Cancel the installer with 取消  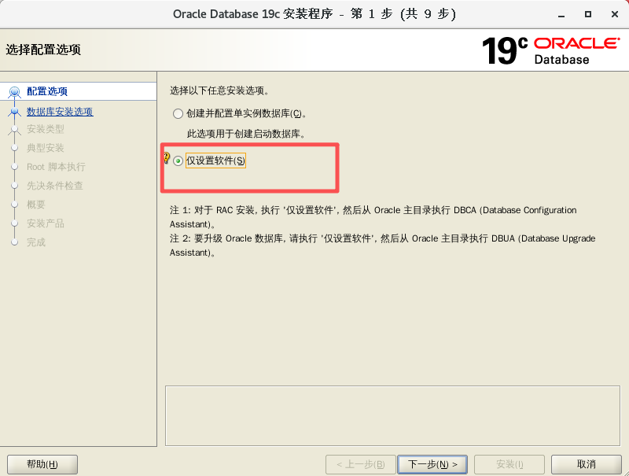point(586,464)
